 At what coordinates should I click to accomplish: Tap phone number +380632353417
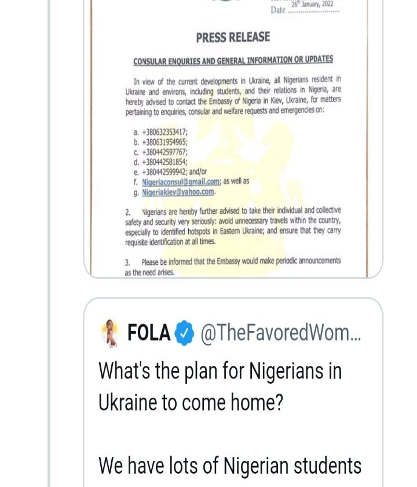pyautogui.click(x=164, y=133)
